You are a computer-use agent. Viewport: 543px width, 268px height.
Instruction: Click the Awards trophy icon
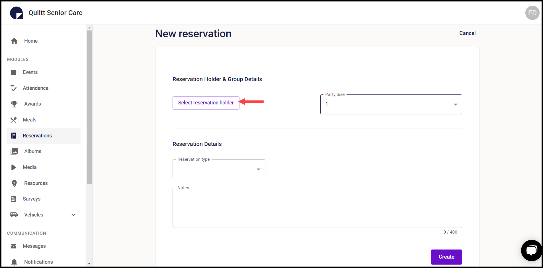(x=14, y=104)
